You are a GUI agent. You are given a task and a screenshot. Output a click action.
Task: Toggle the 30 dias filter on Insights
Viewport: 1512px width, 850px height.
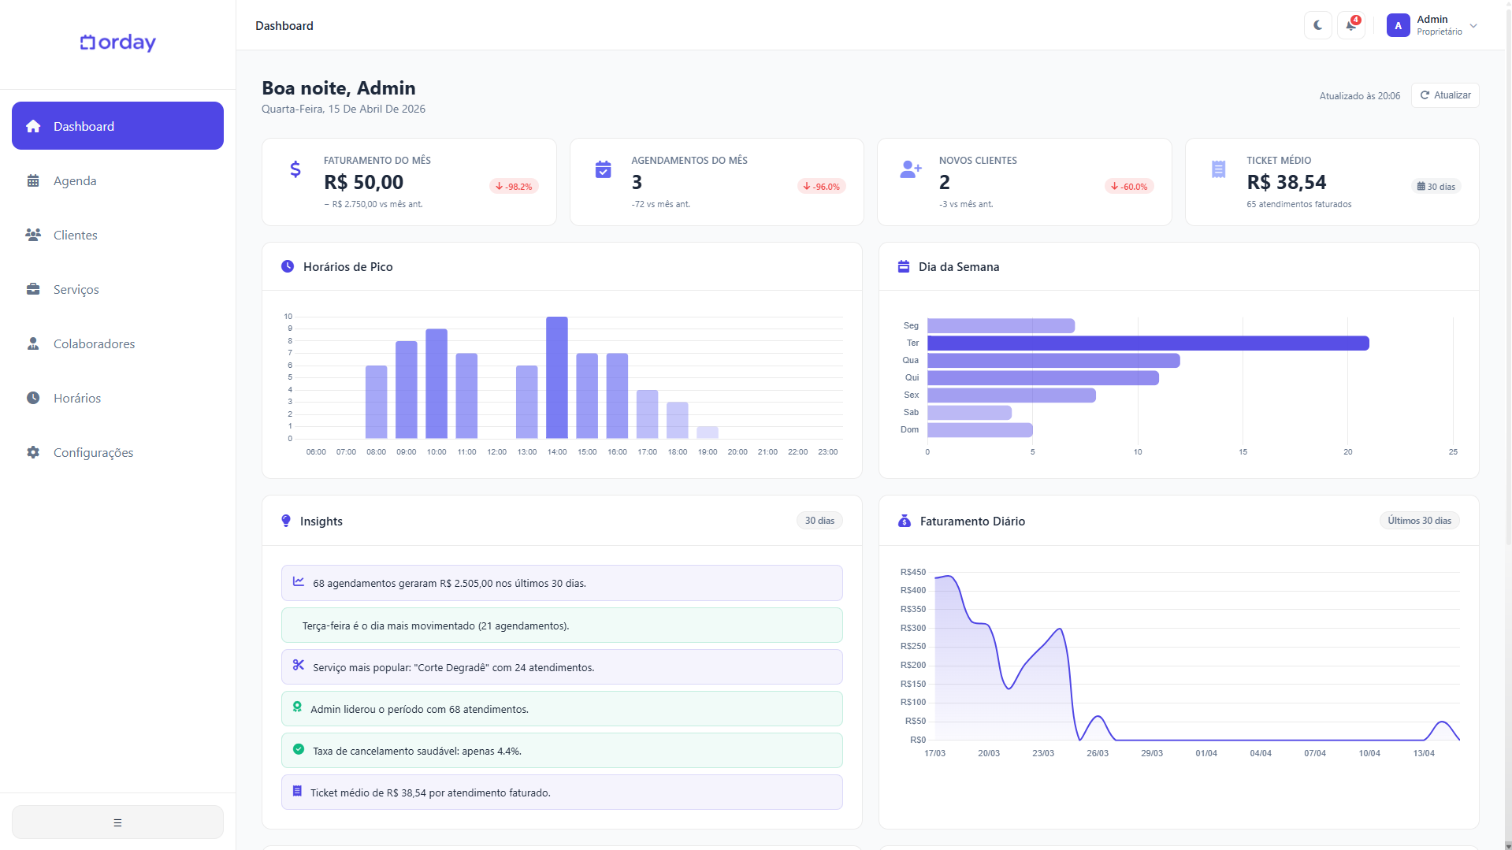(819, 520)
